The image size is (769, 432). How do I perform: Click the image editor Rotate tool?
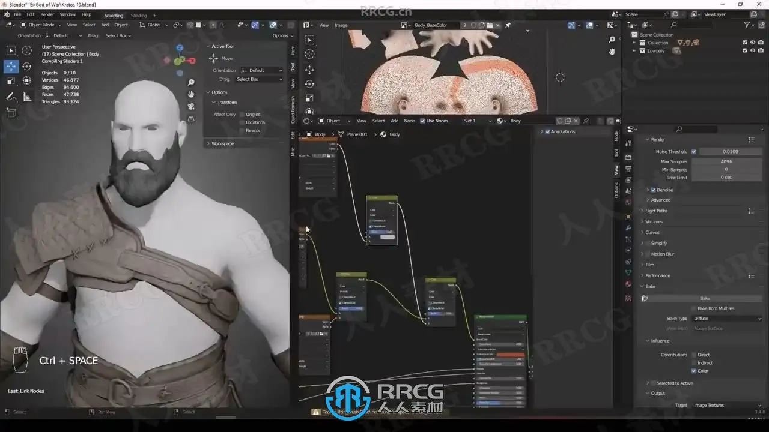click(x=309, y=84)
